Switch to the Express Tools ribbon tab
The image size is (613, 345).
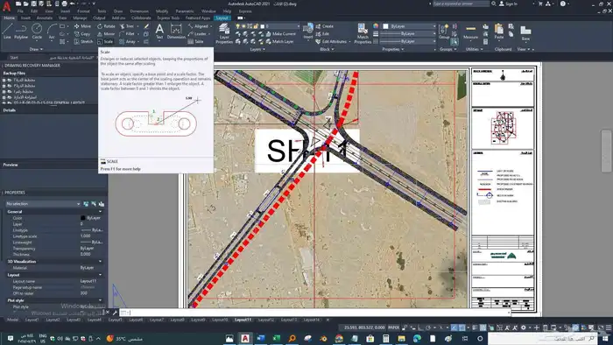click(x=168, y=18)
